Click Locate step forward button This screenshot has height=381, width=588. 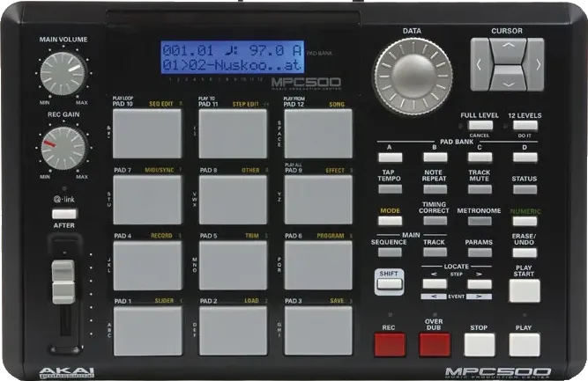click(480, 284)
